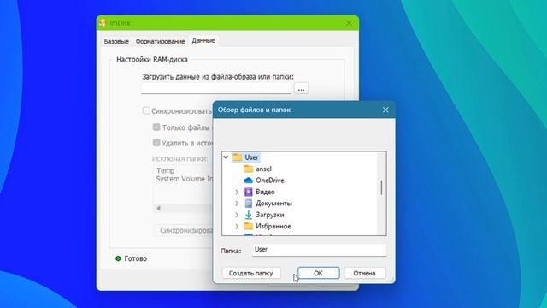Click the Избранное folder icon
The height and width of the screenshot is (308, 547).
tap(249, 226)
